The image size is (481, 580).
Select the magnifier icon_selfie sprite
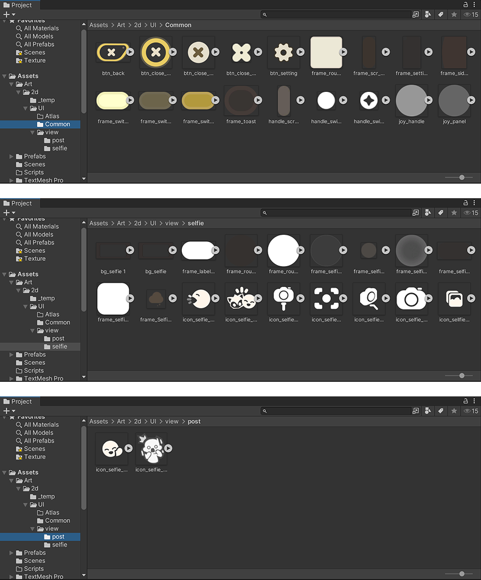tap(369, 299)
